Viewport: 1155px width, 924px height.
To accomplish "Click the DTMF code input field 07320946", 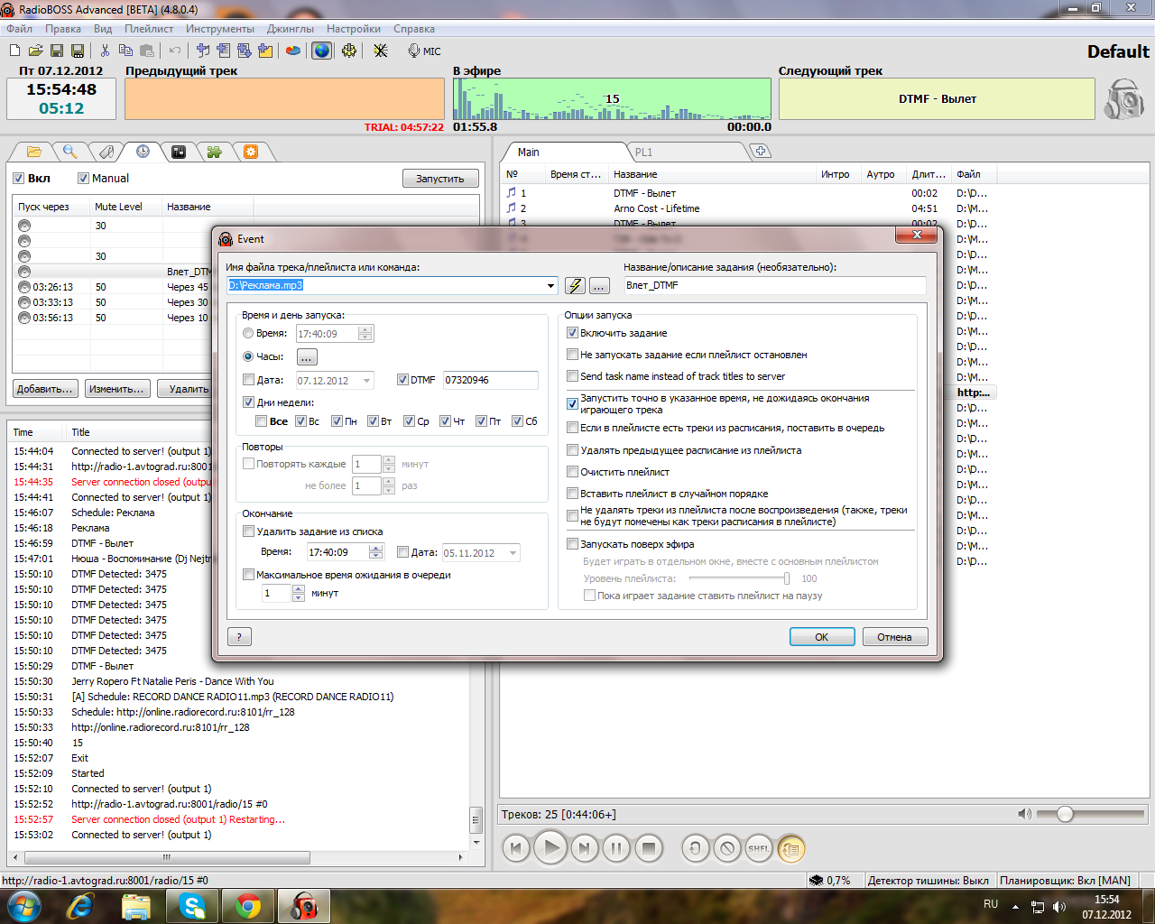I will click(490, 380).
